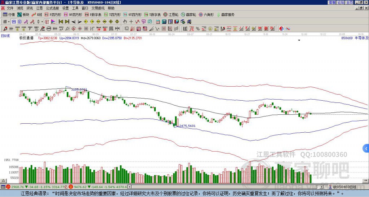Open the 六角形 hexagon tool
The image size is (369, 197).
coord(206,14)
